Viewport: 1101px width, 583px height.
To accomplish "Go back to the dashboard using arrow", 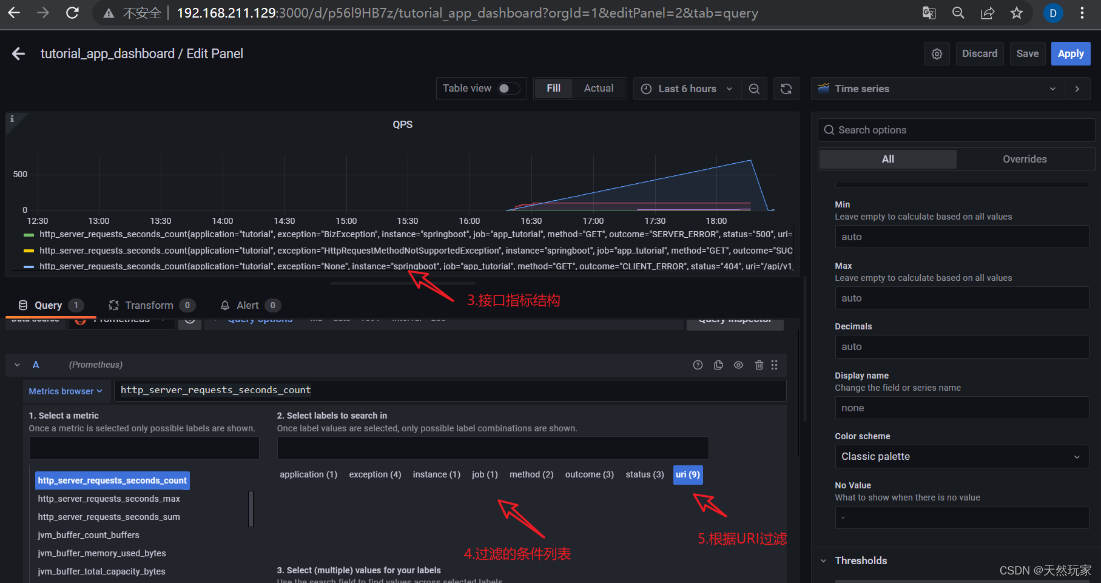I will click(x=19, y=54).
